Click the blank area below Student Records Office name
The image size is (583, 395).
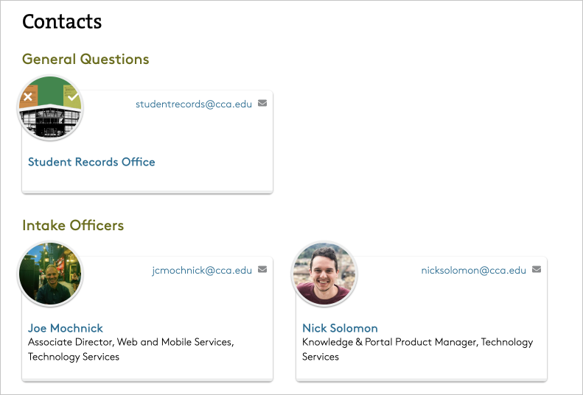(147, 179)
